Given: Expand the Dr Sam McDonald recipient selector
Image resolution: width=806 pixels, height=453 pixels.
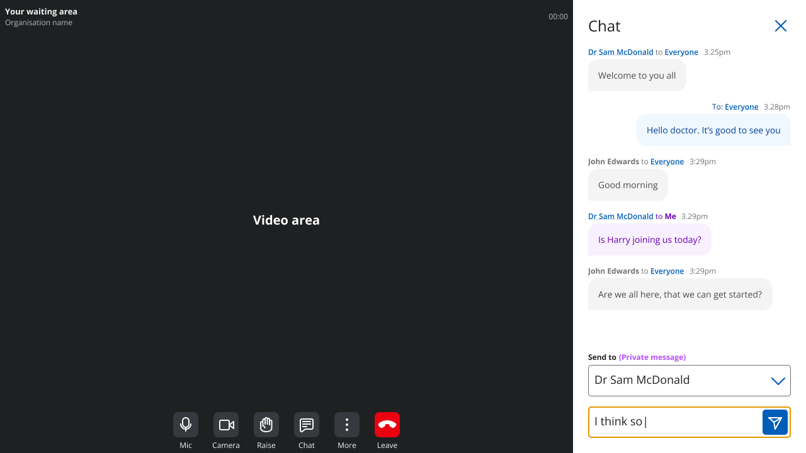Looking at the screenshot, I should 689,380.
